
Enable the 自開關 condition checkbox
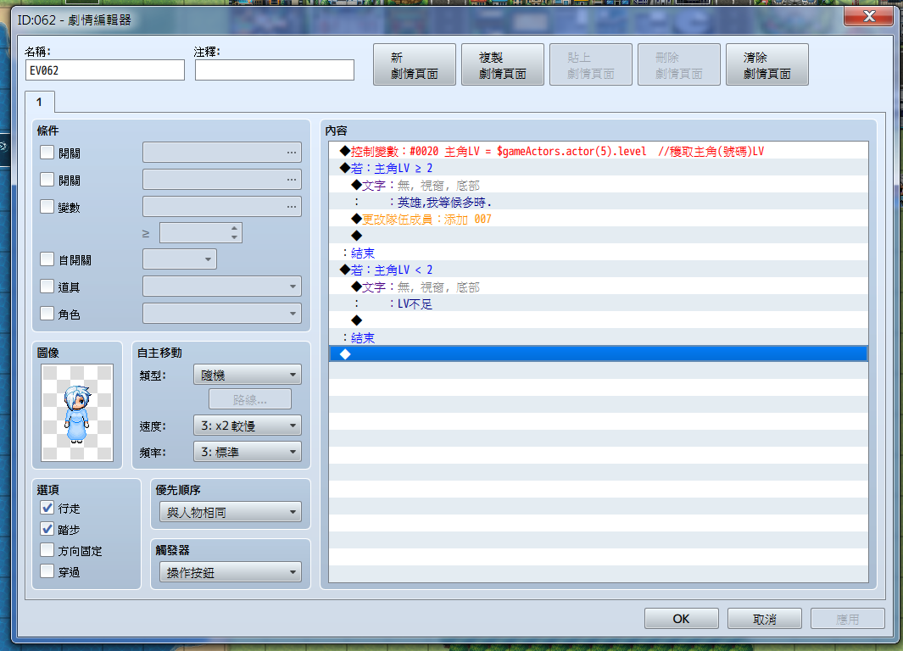pyautogui.click(x=47, y=259)
